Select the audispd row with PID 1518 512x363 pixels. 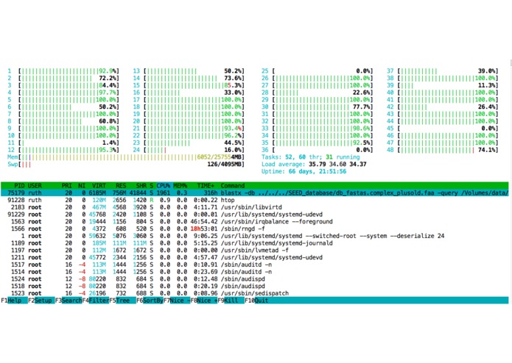pos(255,286)
